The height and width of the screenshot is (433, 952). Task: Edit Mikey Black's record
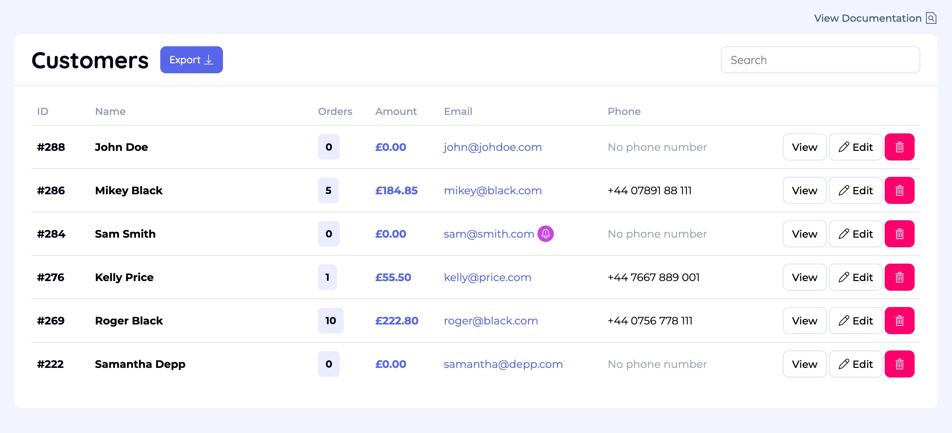point(855,190)
